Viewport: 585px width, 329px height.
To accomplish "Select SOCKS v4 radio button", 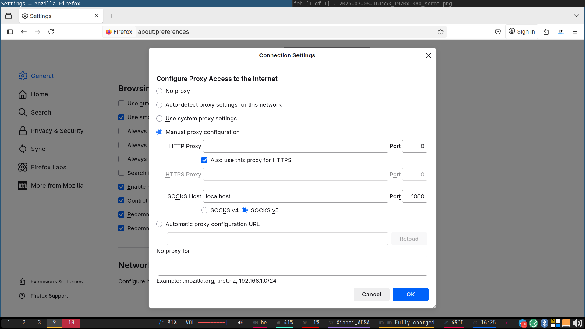I will pos(204,210).
